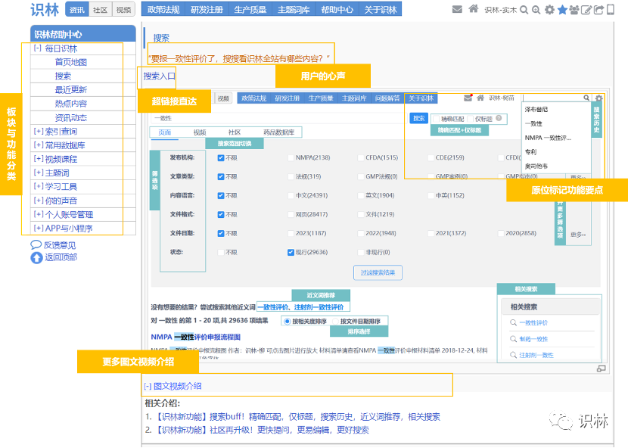628x448 pixels.
Task: Expand the 索引查询 tree section
Action: pyautogui.click(x=39, y=132)
